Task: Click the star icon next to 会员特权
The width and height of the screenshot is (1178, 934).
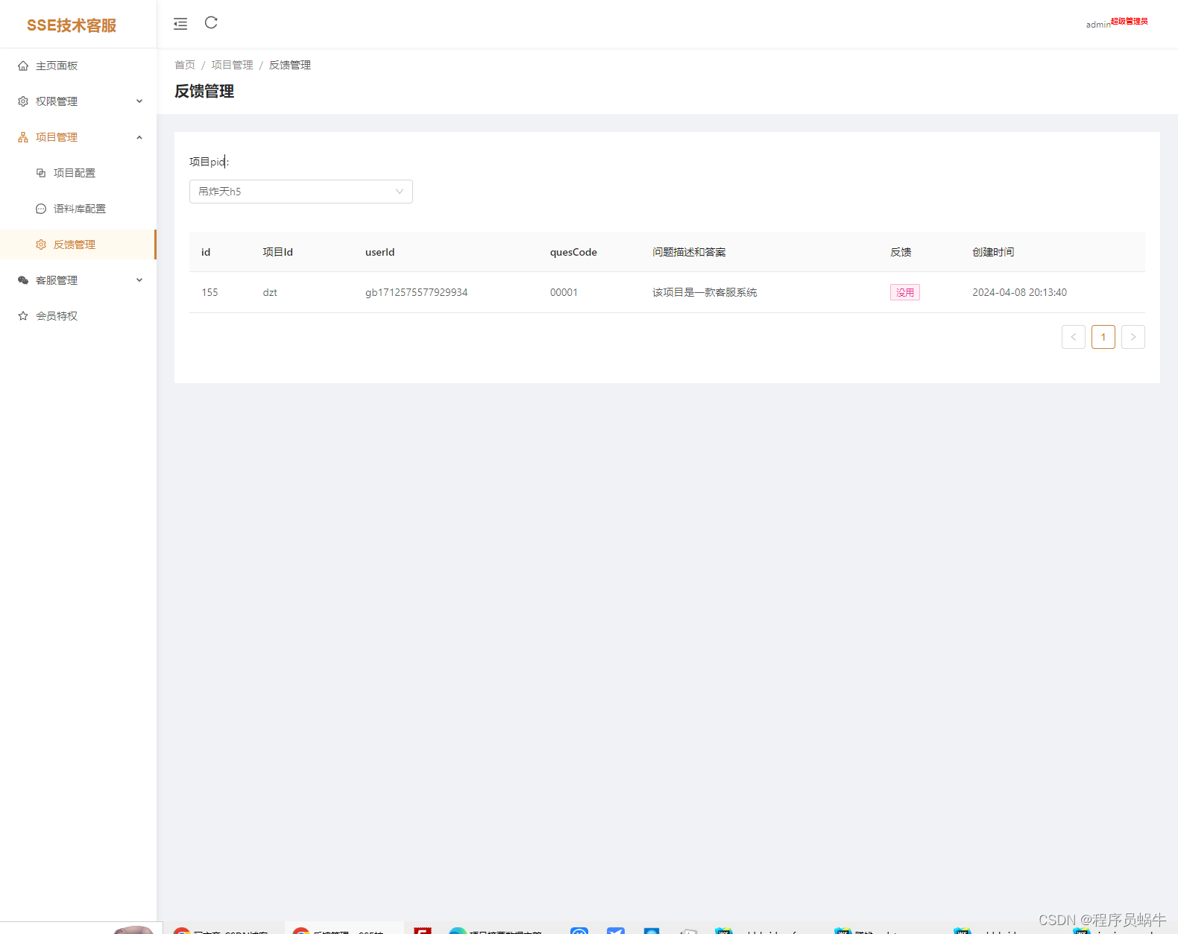Action: (x=23, y=316)
